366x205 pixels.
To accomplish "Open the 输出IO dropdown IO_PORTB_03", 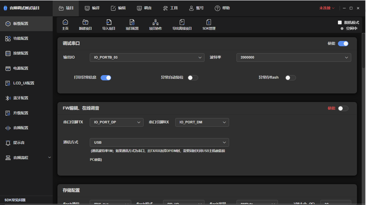I will pyautogui.click(x=147, y=58).
